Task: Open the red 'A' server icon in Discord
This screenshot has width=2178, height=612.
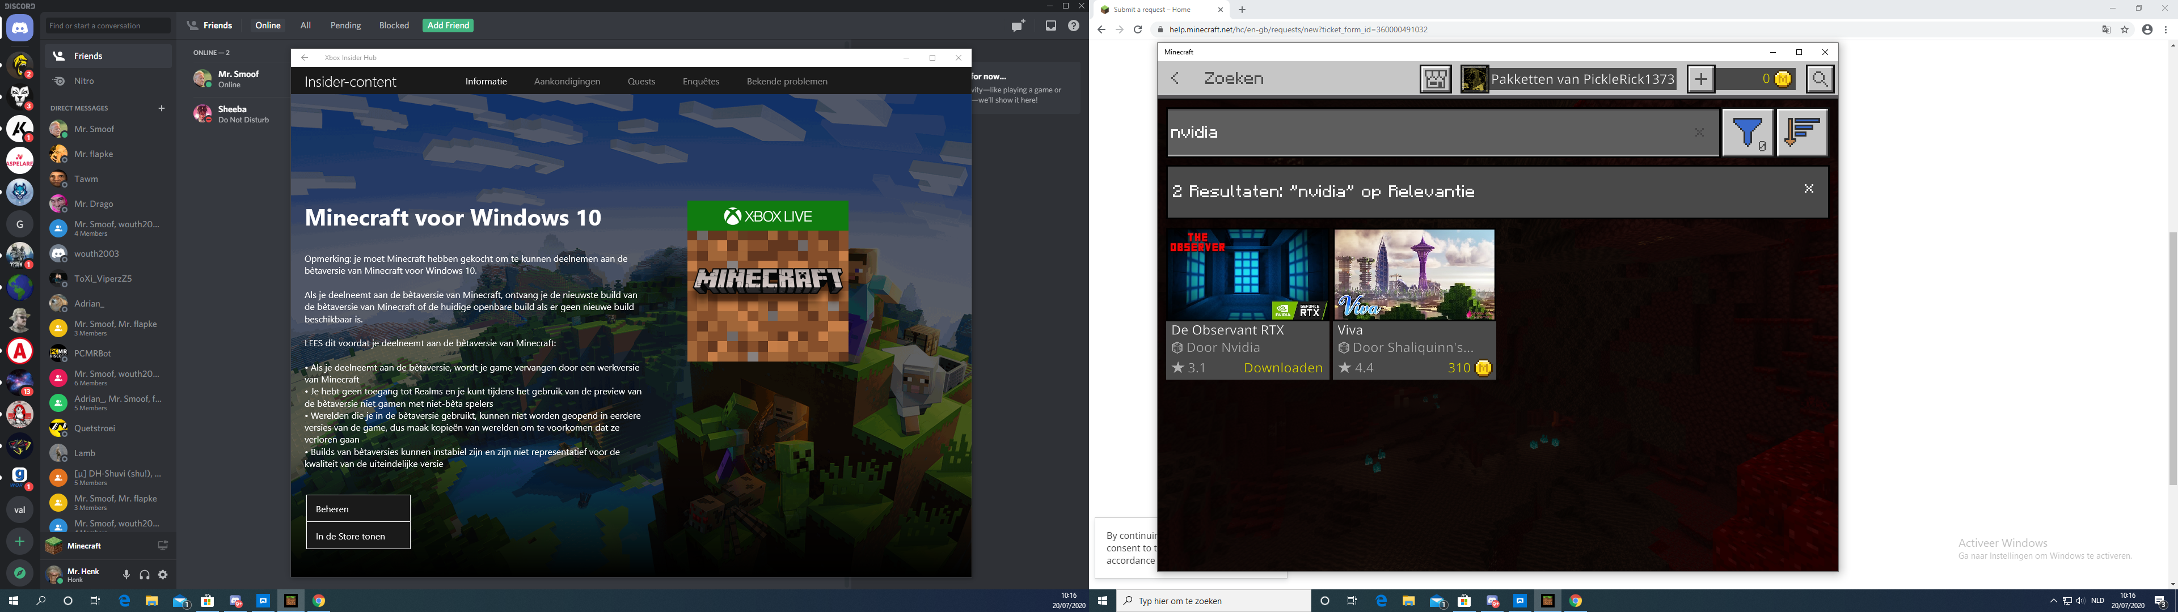Action: click(19, 351)
